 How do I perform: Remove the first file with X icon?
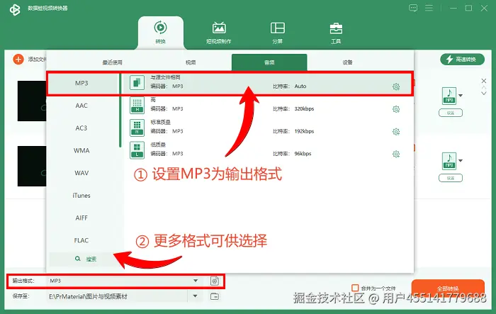point(484,81)
